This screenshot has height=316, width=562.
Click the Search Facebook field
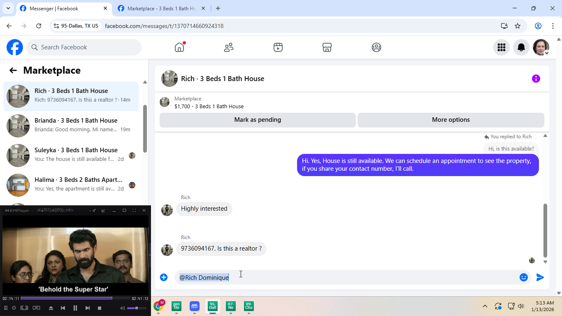(x=84, y=47)
